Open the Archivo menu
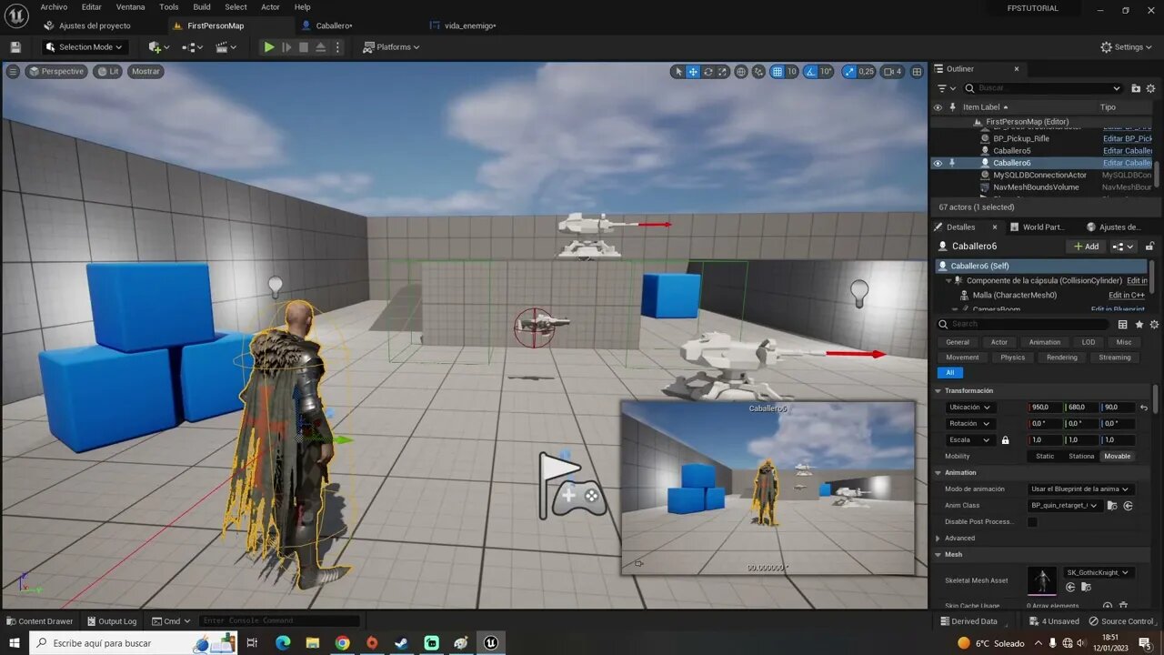Screen dimensions: 1164x655 click(54, 7)
